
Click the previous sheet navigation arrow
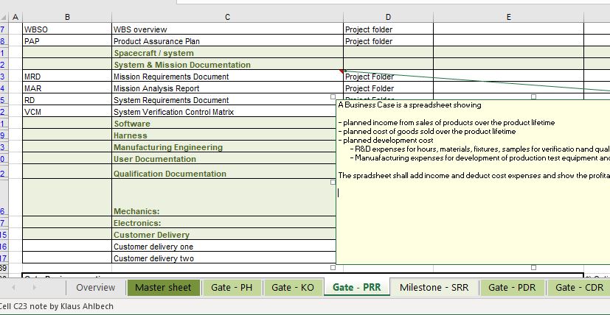13,288
